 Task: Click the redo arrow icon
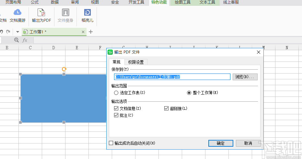coord(8,32)
